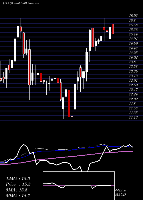Click the 14.47 price axis label
The height and width of the screenshot is (200, 143).
tap(133, 48)
